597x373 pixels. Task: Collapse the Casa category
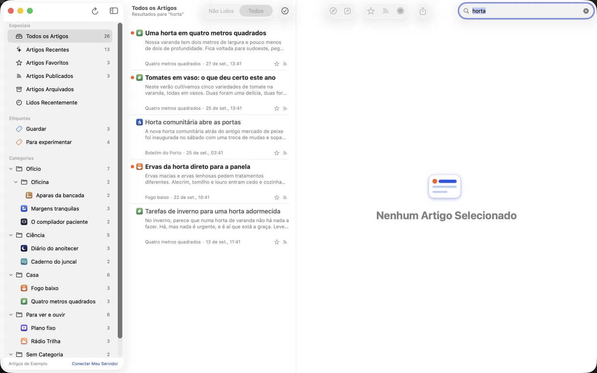[11, 275]
